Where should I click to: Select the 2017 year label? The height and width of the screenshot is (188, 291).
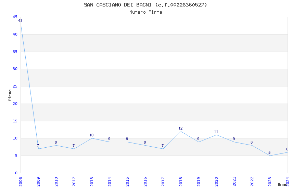[x=163, y=182]
